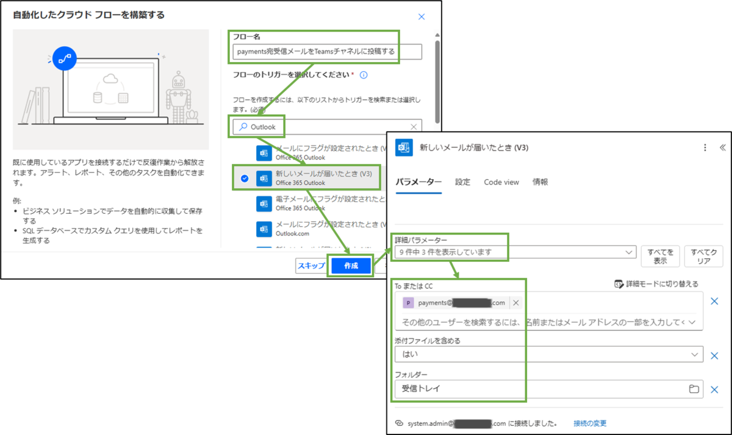Screen dimensions: 732x435
Task: Click the スキップ button
Action: pyautogui.click(x=310, y=266)
